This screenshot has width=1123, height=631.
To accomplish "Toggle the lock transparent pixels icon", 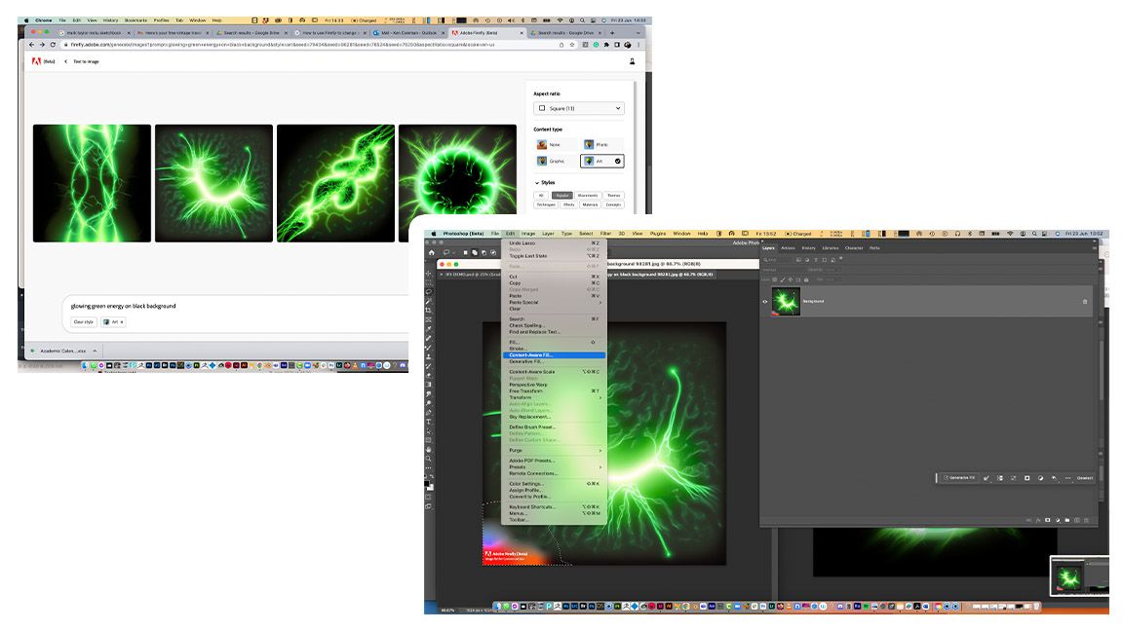I will (775, 279).
